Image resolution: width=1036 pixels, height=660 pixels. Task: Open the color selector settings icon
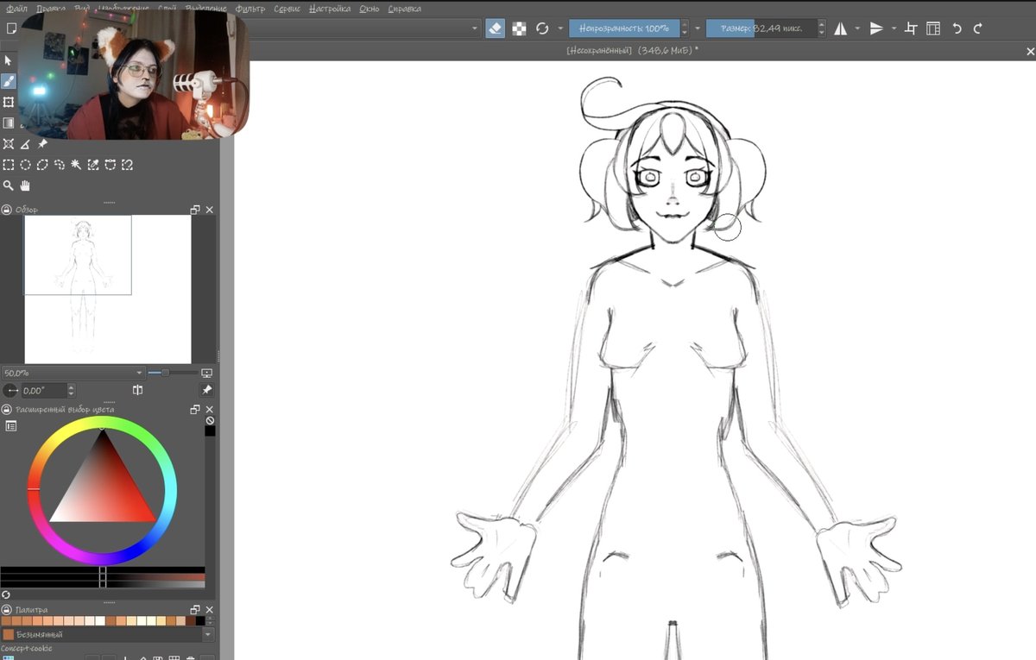11,426
